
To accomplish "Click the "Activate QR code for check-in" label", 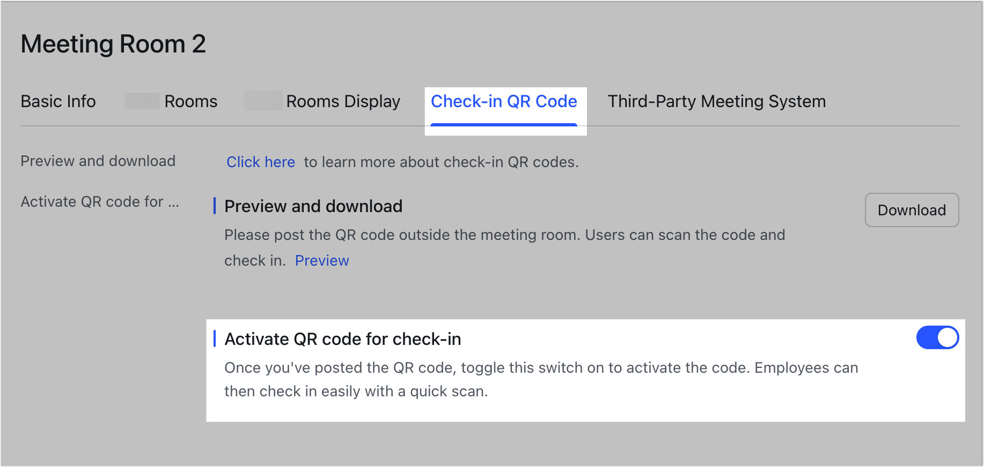I will [342, 338].
